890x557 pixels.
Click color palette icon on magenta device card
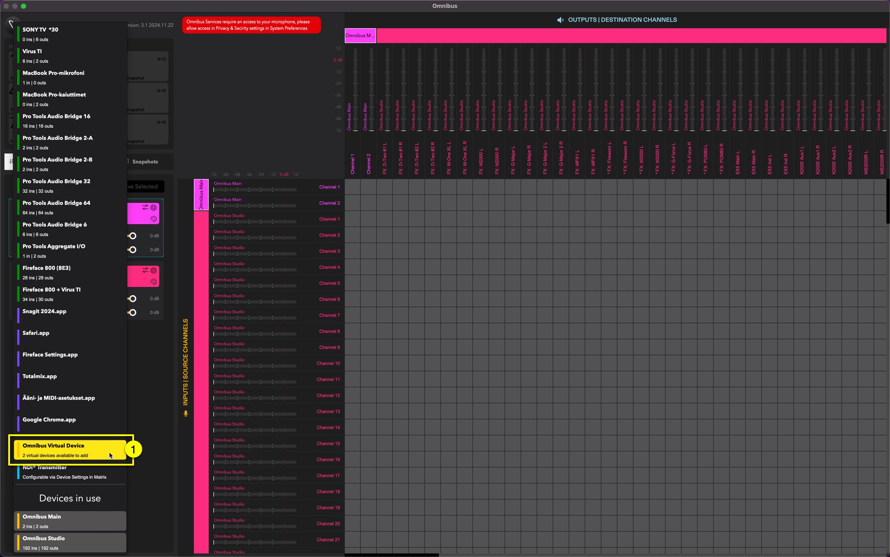click(x=154, y=219)
